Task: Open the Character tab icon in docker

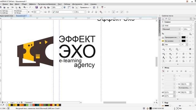Action: 163,19
